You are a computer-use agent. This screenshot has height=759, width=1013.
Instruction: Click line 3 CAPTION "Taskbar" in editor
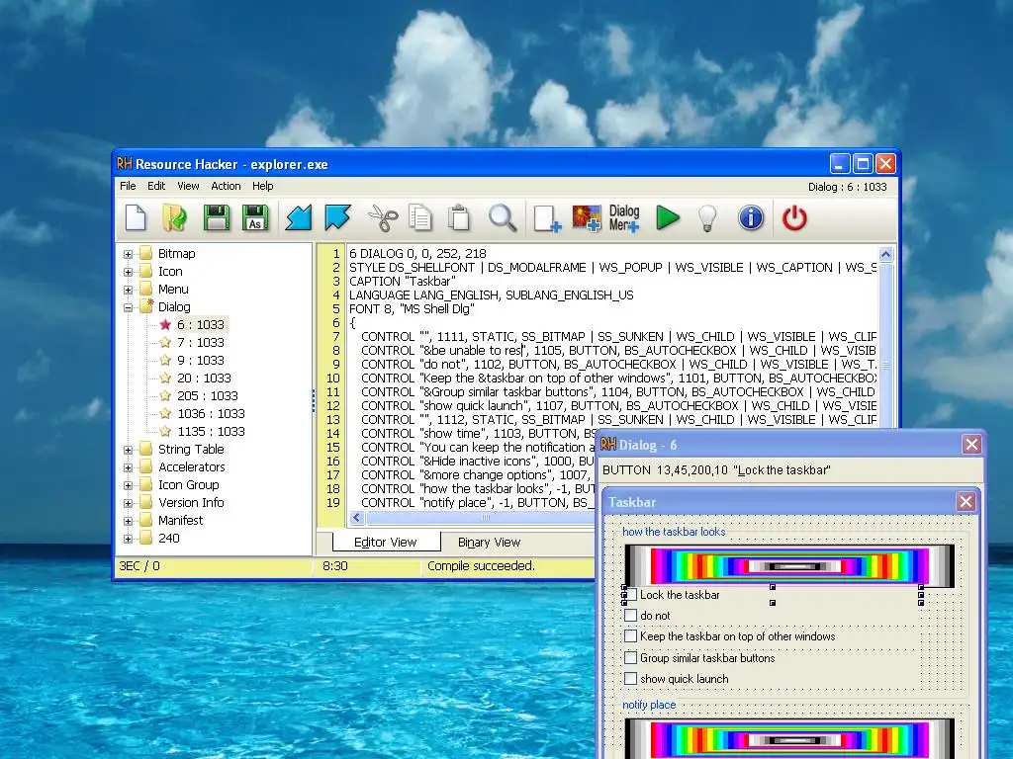pos(403,282)
